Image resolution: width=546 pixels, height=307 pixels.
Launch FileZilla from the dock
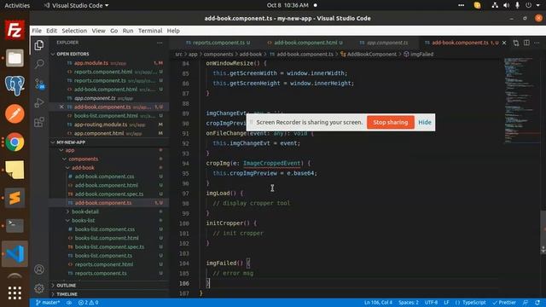[15, 30]
